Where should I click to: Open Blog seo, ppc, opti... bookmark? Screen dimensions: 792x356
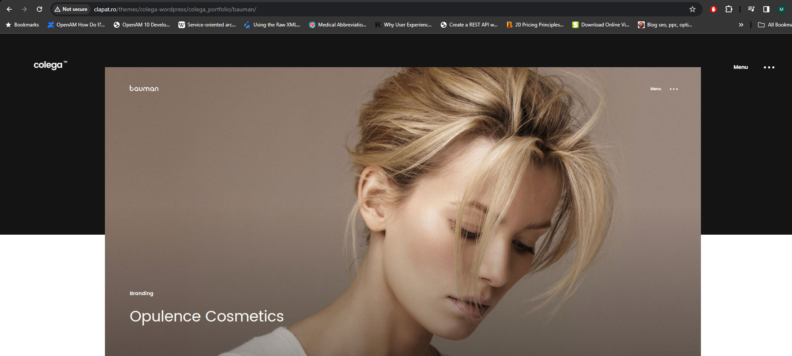(665, 25)
